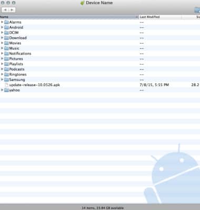The height and width of the screenshot is (210, 200).
Task: Expand the Playlists folder triangle
Action: click(x=2, y=64)
